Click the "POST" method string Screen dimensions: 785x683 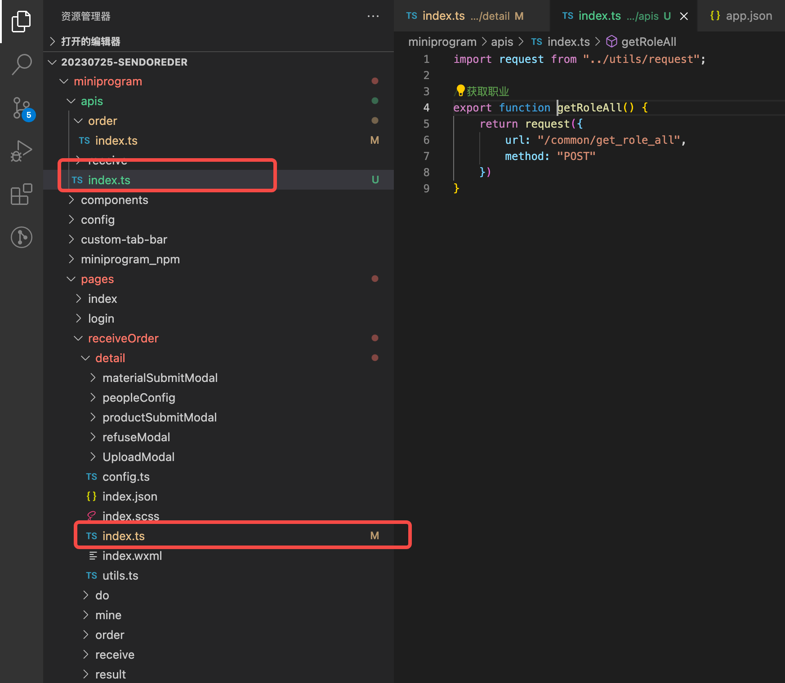(576, 156)
